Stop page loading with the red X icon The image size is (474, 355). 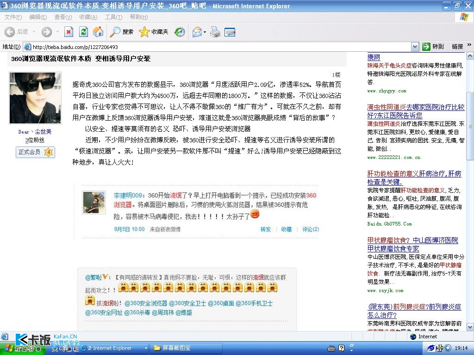69,32
